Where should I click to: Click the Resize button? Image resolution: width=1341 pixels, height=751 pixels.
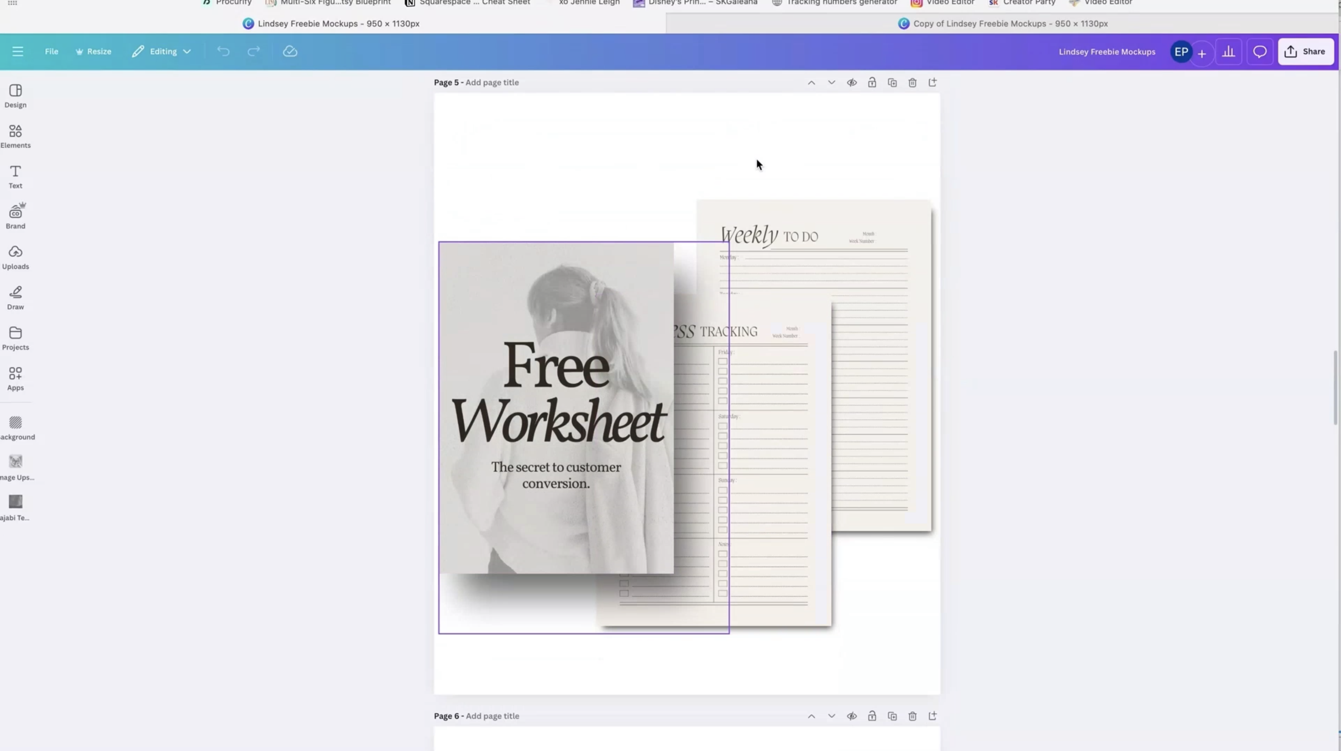(x=94, y=52)
